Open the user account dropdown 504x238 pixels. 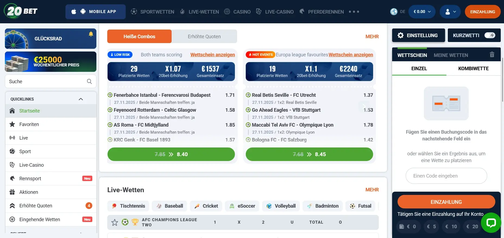tap(450, 12)
